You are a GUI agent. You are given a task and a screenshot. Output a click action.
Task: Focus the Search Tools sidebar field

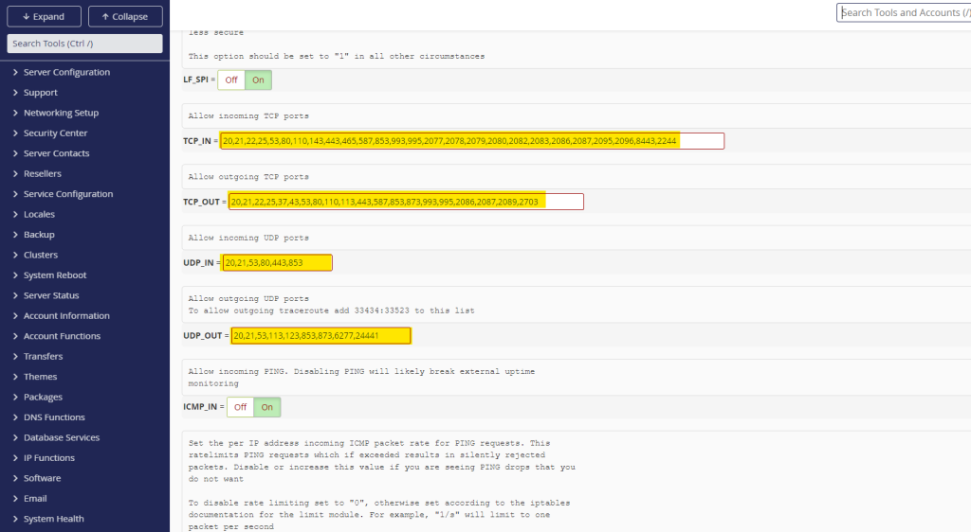tap(84, 44)
